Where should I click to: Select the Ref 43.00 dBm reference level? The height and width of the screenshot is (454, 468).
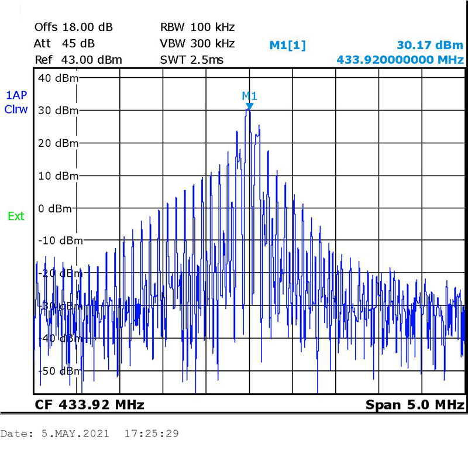(78, 60)
